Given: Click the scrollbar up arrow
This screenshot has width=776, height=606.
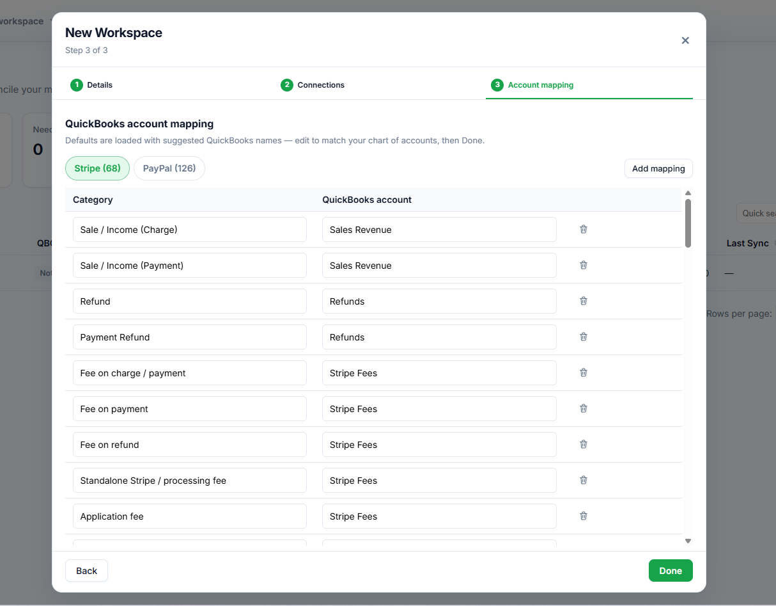Looking at the screenshot, I should tap(688, 193).
